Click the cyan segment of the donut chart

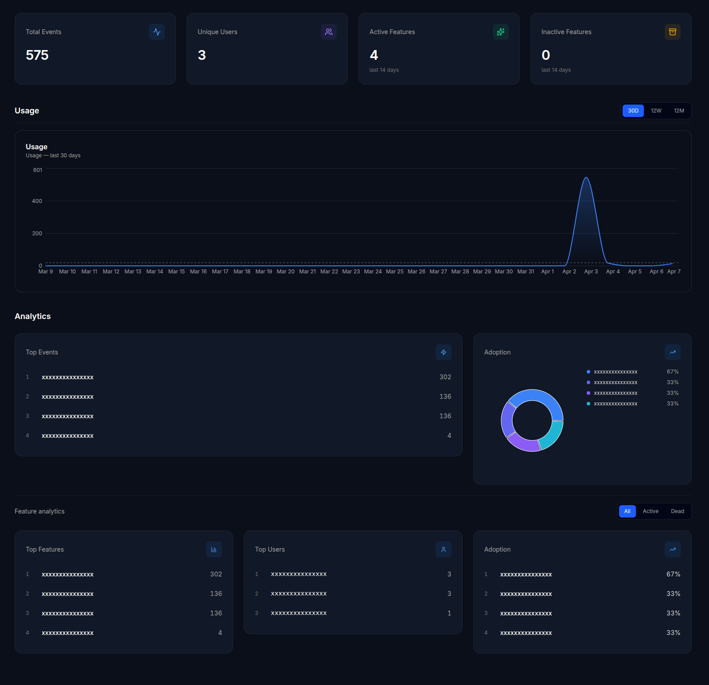click(551, 436)
